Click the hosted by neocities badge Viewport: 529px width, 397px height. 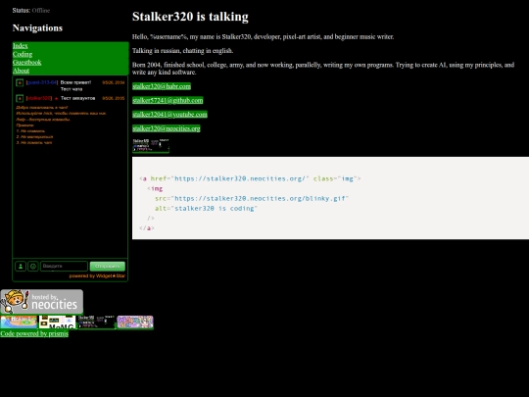pyautogui.click(x=42, y=302)
